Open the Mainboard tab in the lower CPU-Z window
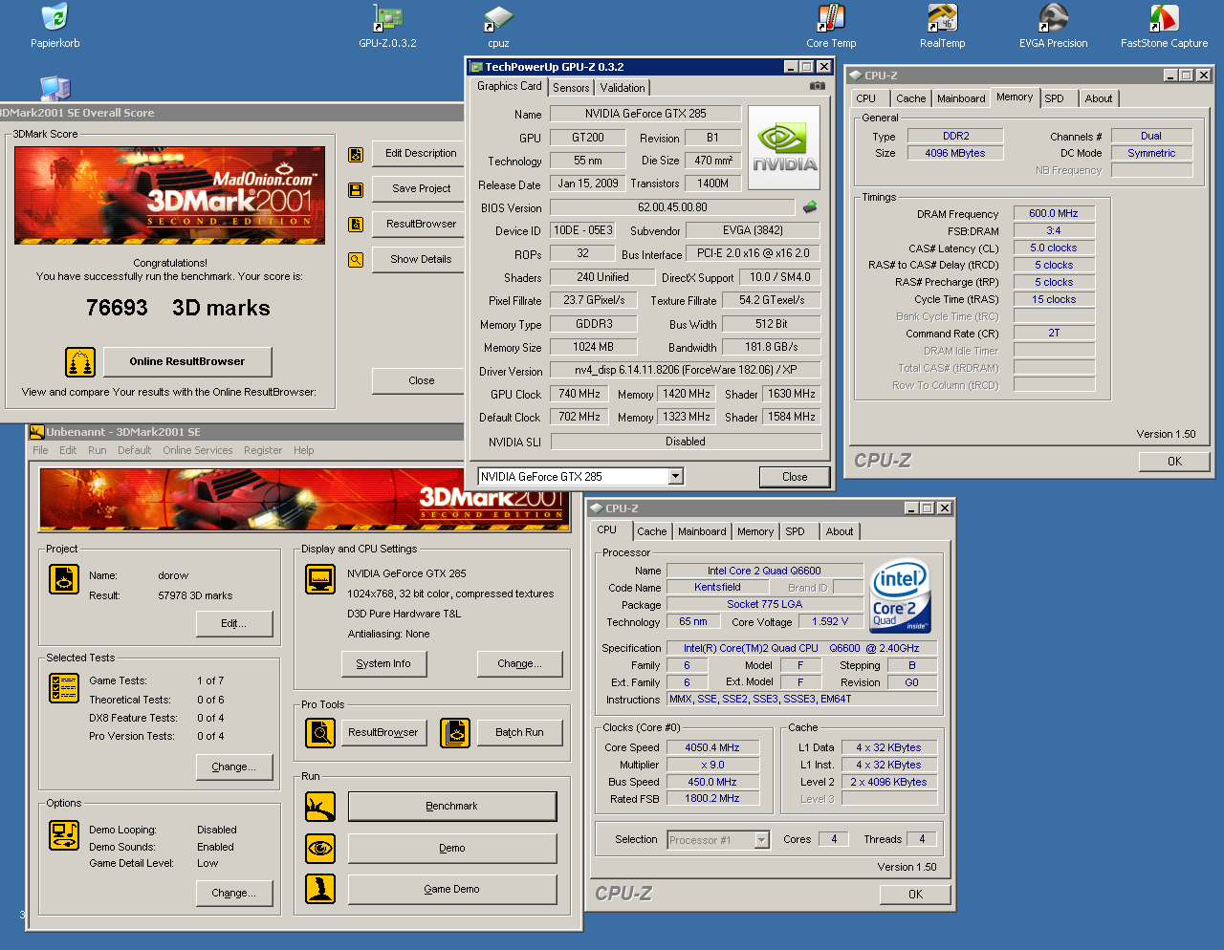The width and height of the screenshot is (1224, 950). (702, 531)
